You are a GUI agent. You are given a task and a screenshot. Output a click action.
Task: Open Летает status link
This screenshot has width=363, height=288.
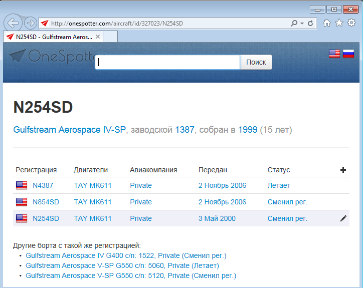(279, 185)
